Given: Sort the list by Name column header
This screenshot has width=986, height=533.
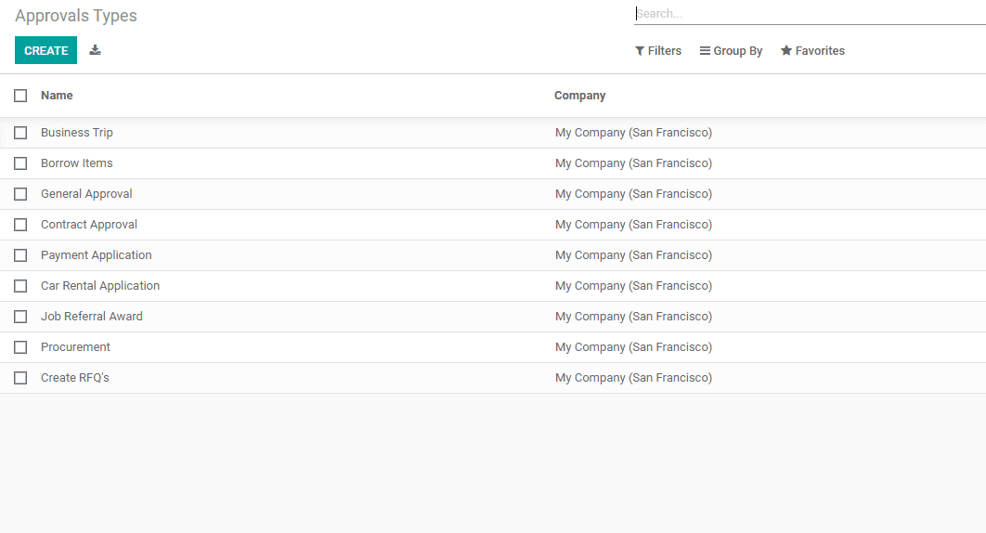Looking at the screenshot, I should pyautogui.click(x=57, y=96).
